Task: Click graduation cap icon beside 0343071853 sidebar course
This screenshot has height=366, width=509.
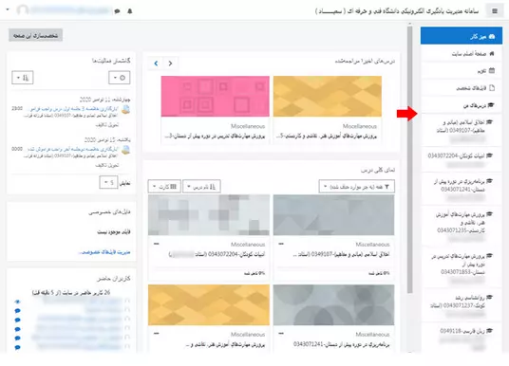Action: 489,256
